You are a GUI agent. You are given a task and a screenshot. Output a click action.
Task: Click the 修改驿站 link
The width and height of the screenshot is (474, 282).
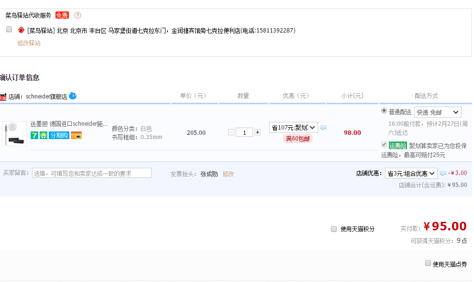pyautogui.click(x=29, y=43)
